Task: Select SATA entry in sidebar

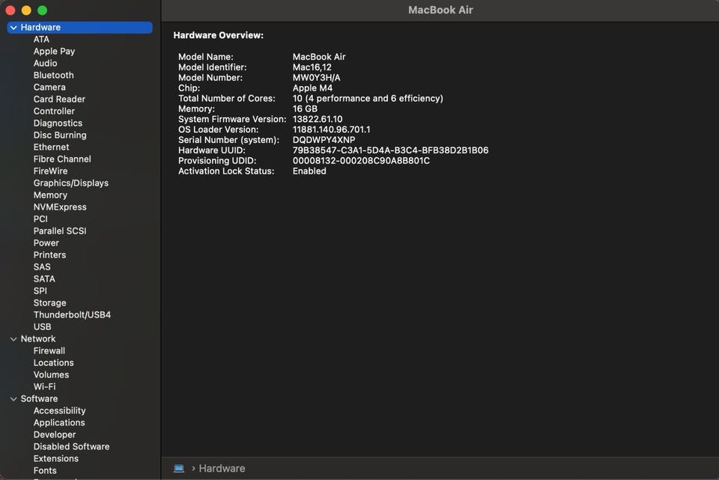Action: (44, 279)
